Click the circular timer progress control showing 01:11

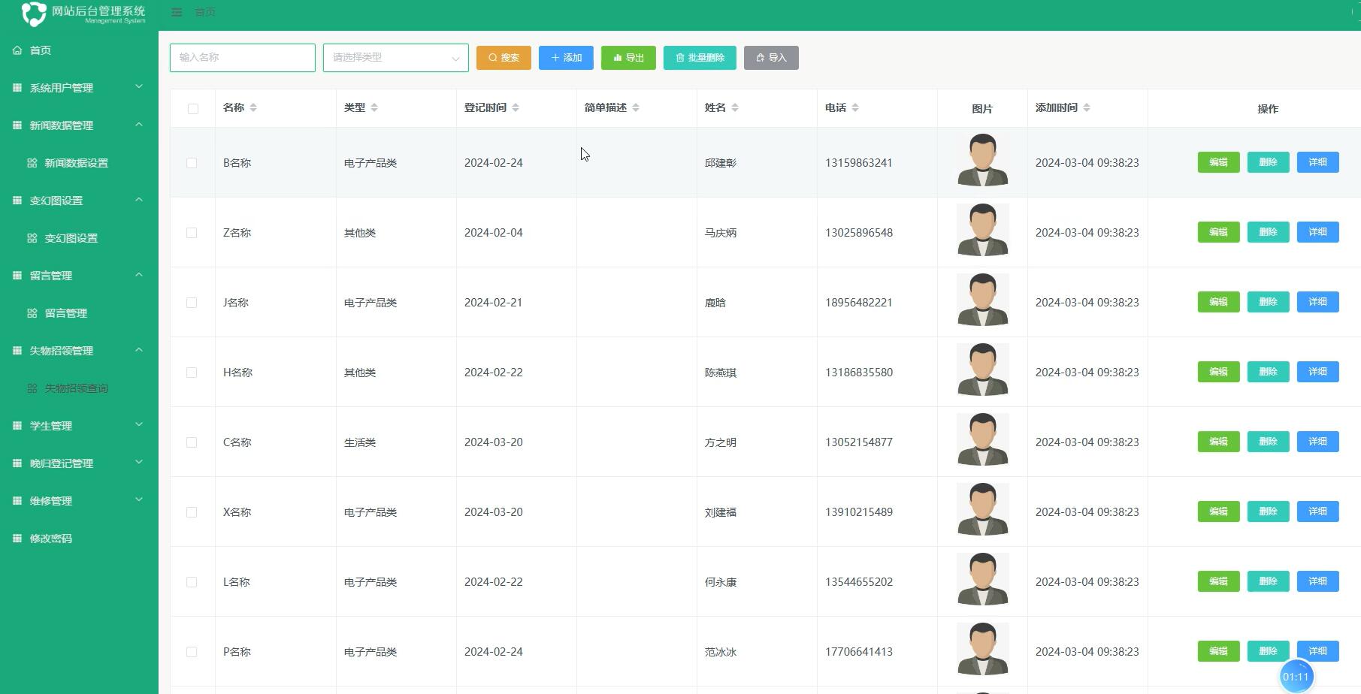(1296, 675)
